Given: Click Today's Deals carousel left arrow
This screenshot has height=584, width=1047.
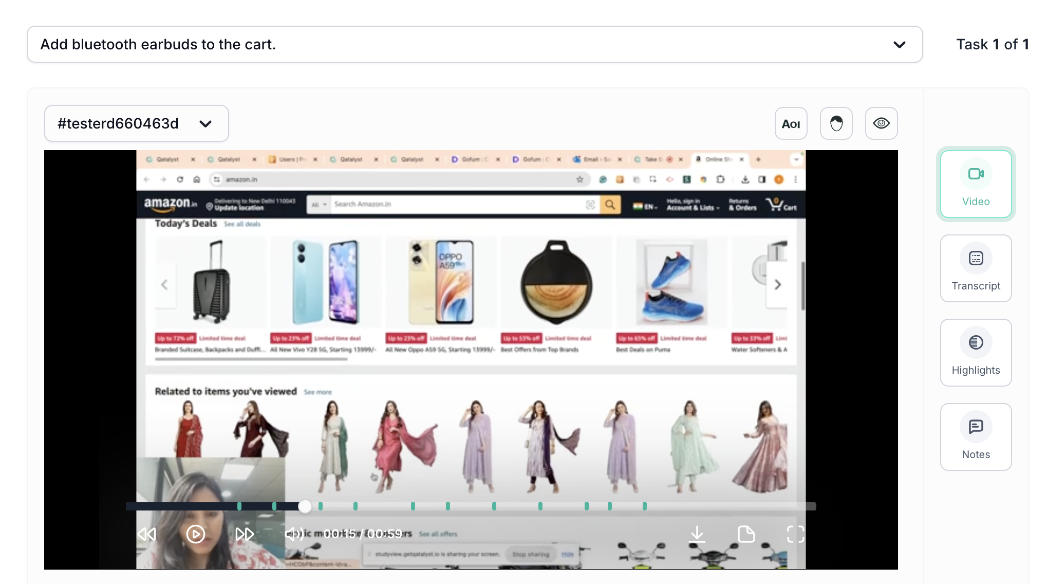Looking at the screenshot, I should click(164, 284).
